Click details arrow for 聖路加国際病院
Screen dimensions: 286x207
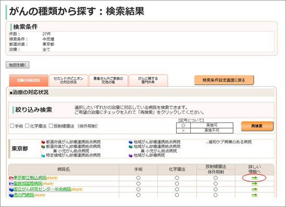pos(255,183)
